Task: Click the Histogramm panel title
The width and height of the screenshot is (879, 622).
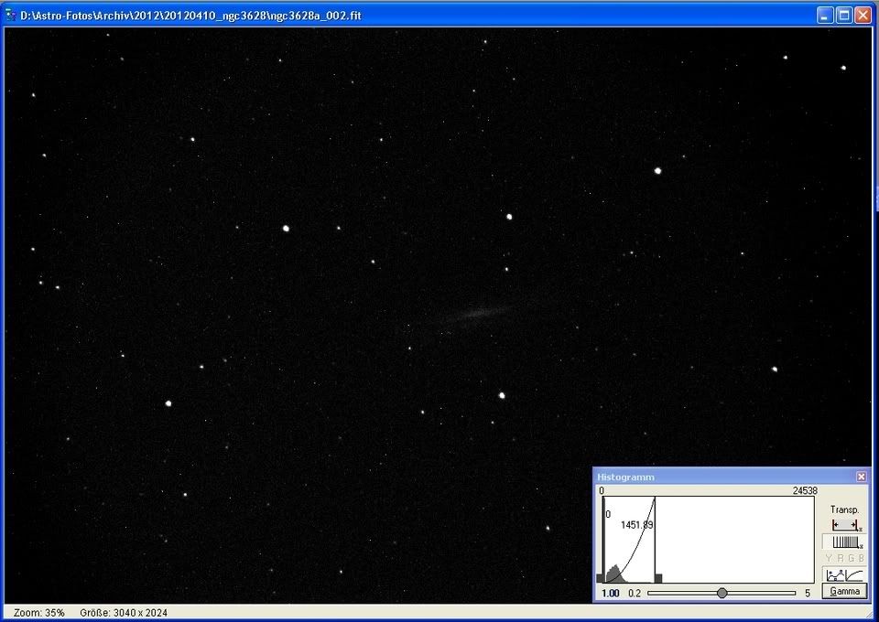Action: pos(625,477)
